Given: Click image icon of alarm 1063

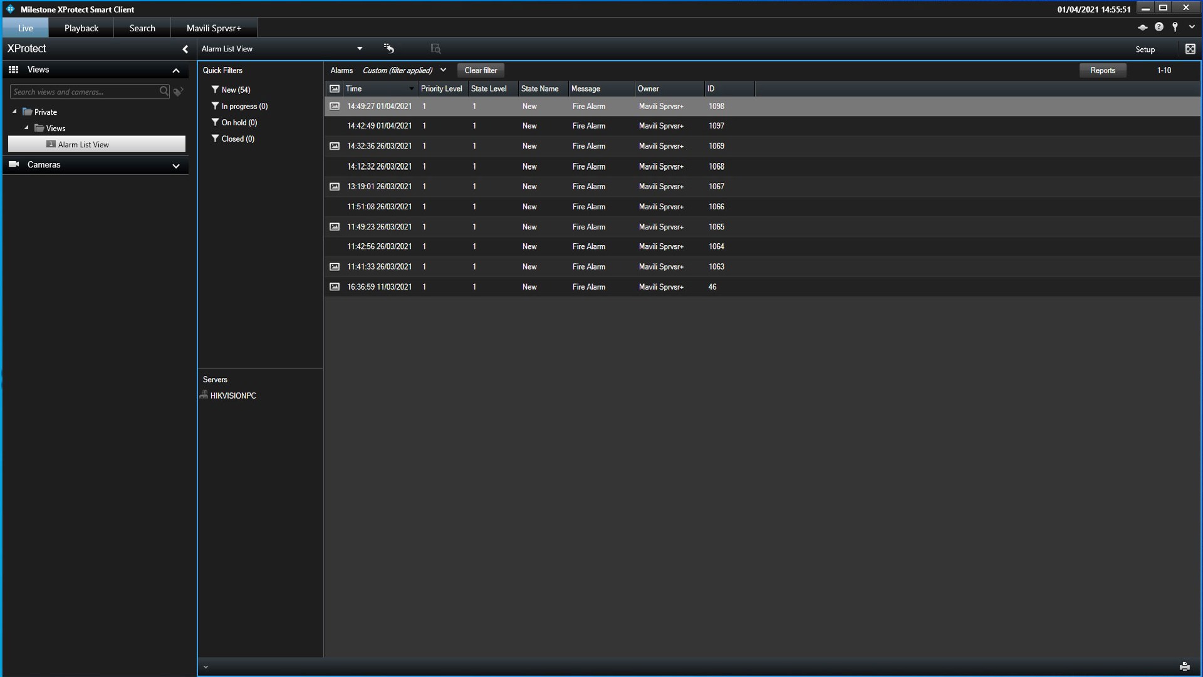Looking at the screenshot, I should (335, 266).
